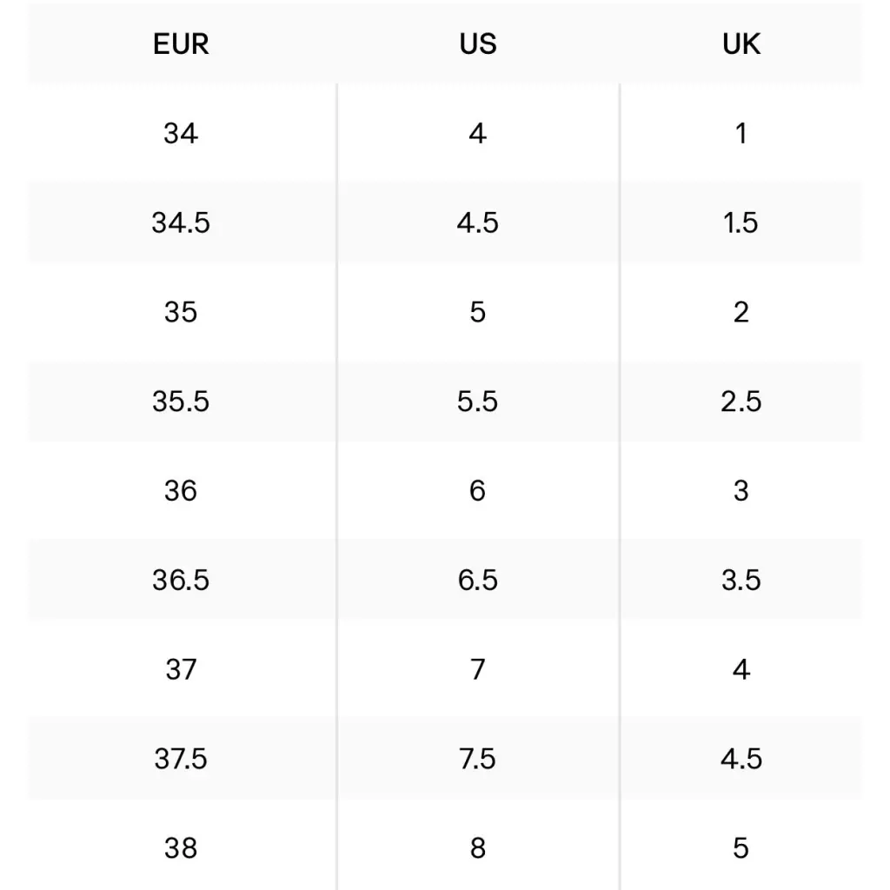The height and width of the screenshot is (890, 890).
Task: Click UK size 3 cell
Action: pos(741,491)
